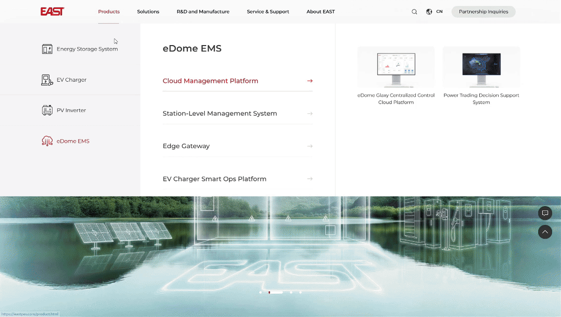Open the Products menu
Image resolution: width=561 pixels, height=317 pixels.
(109, 11)
